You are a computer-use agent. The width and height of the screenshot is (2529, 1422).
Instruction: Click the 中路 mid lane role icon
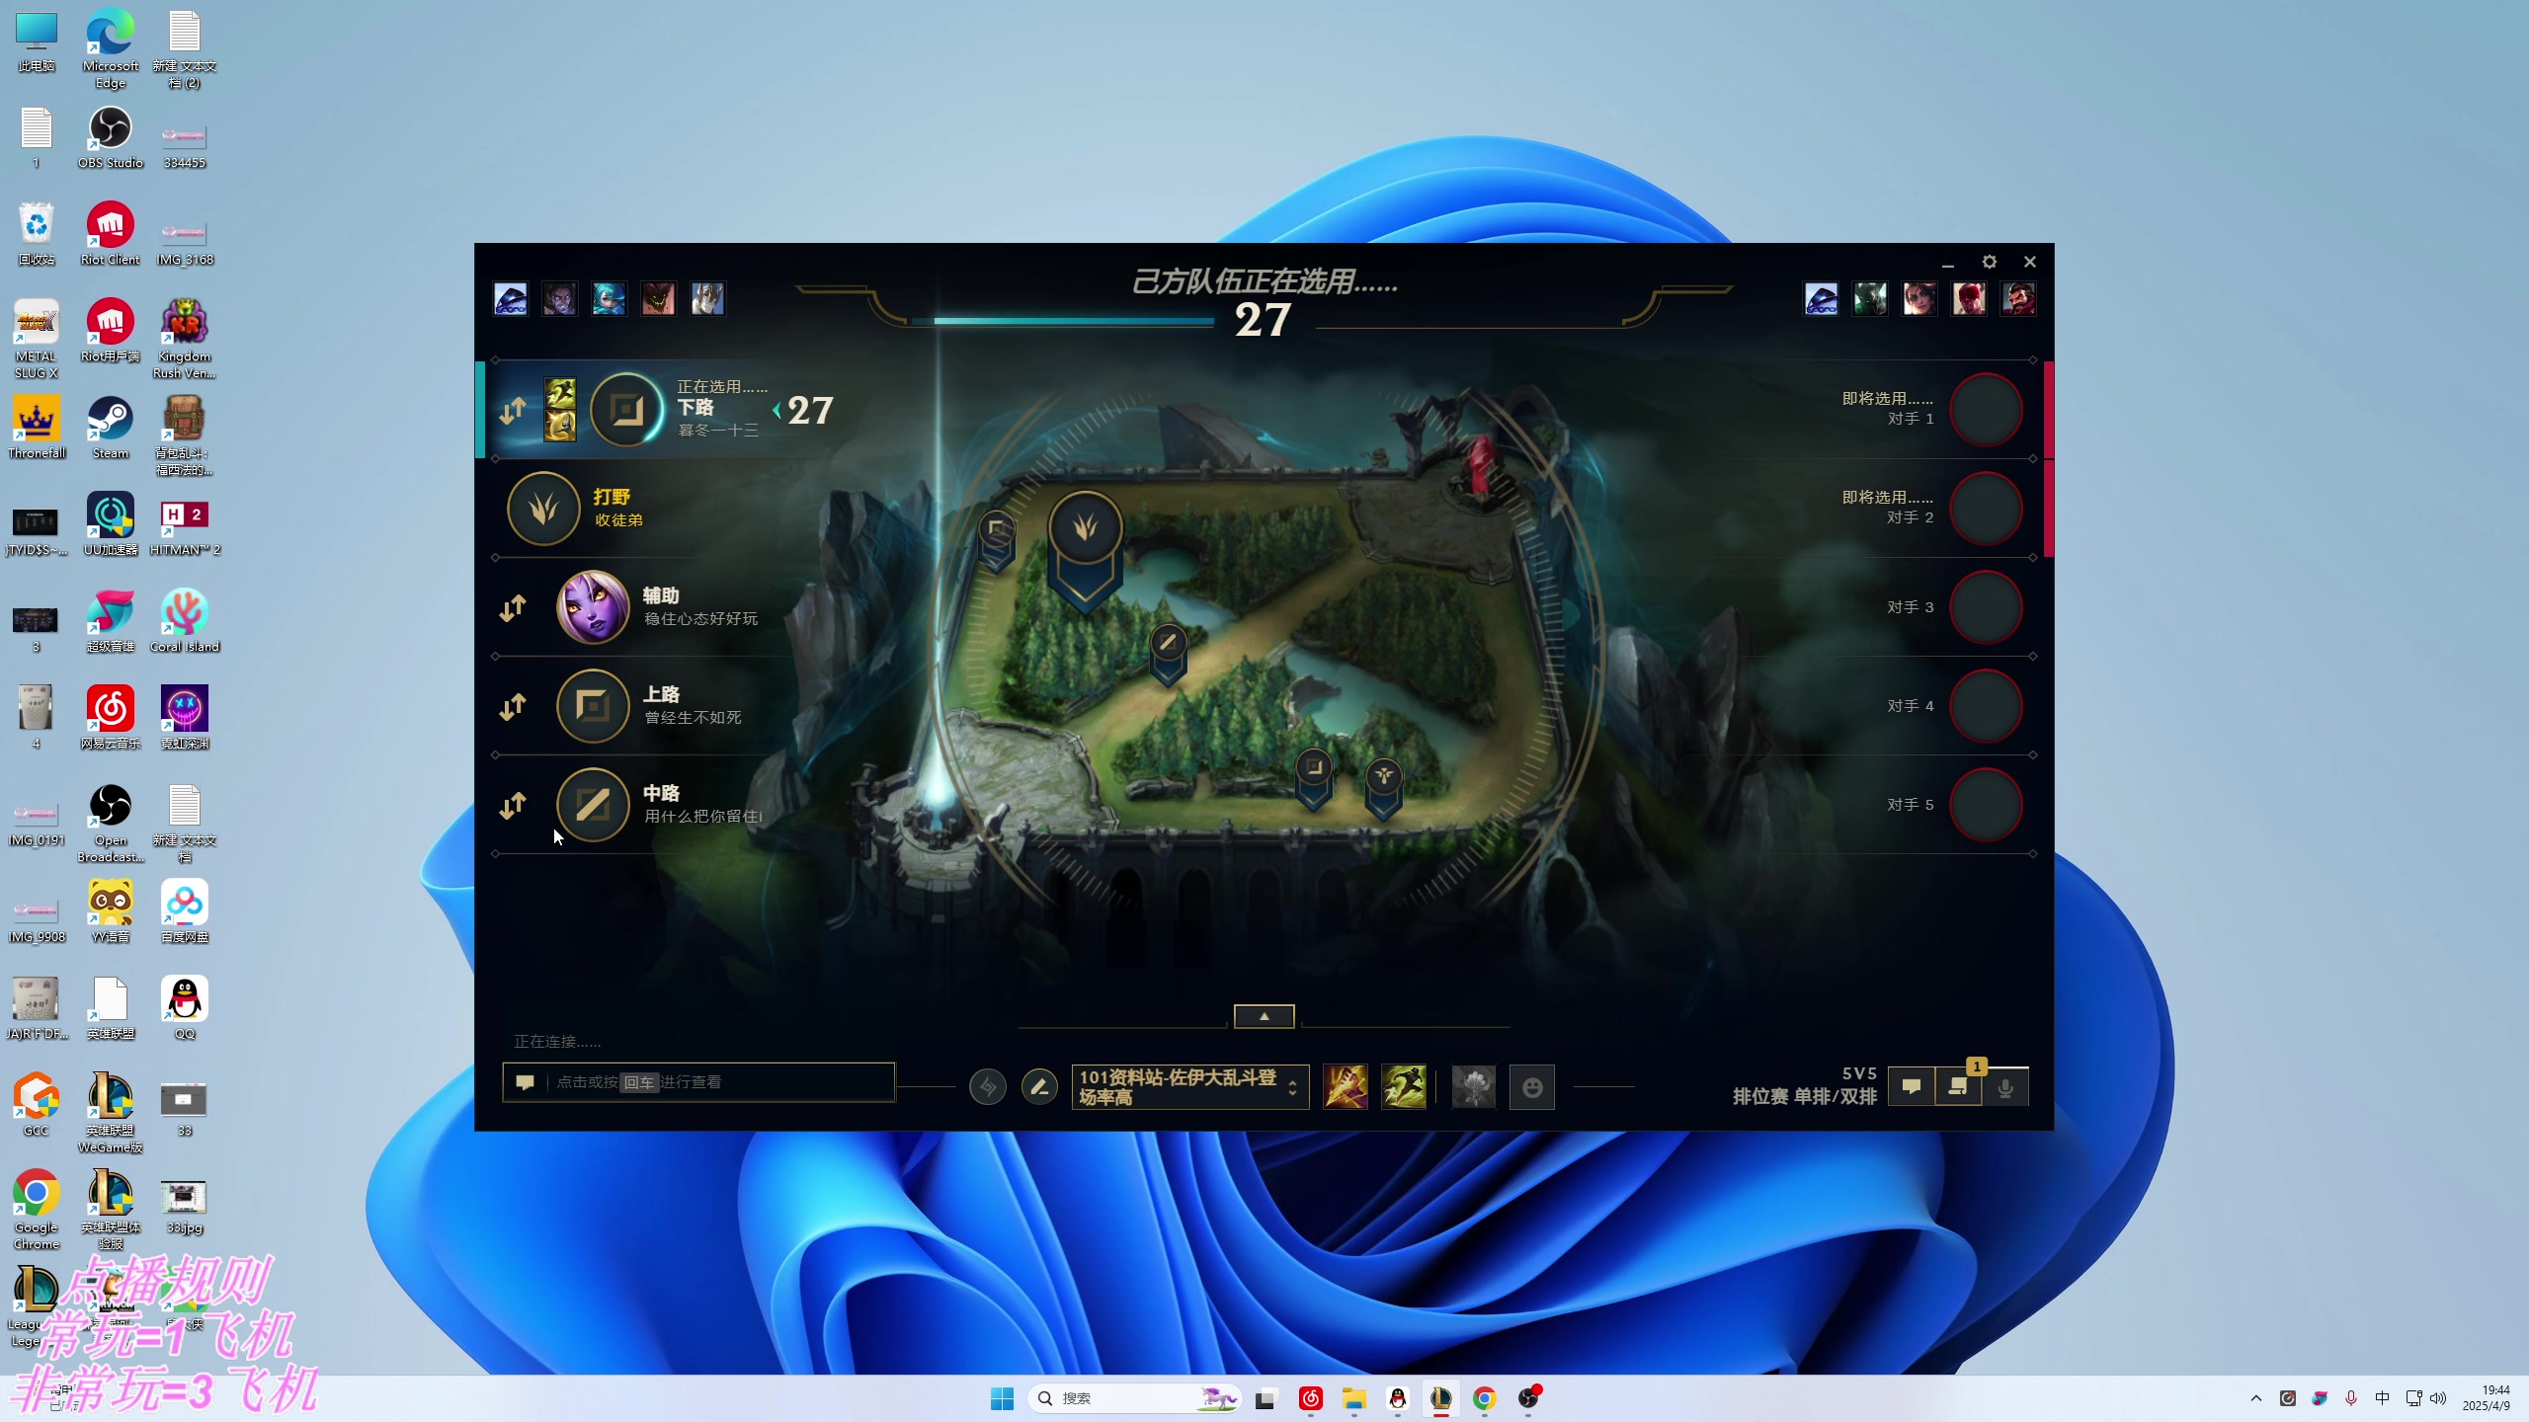[593, 805]
